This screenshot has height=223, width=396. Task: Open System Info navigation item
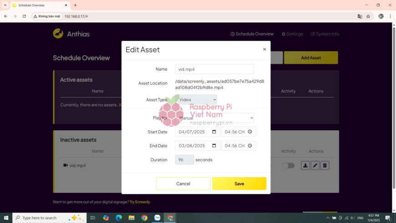(x=325, y=34)
